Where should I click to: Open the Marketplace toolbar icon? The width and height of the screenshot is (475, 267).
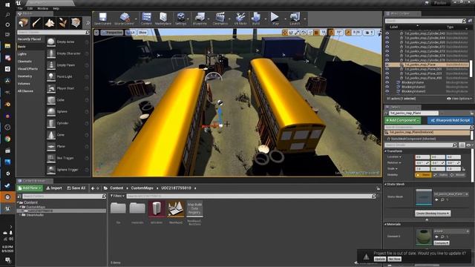163,18
